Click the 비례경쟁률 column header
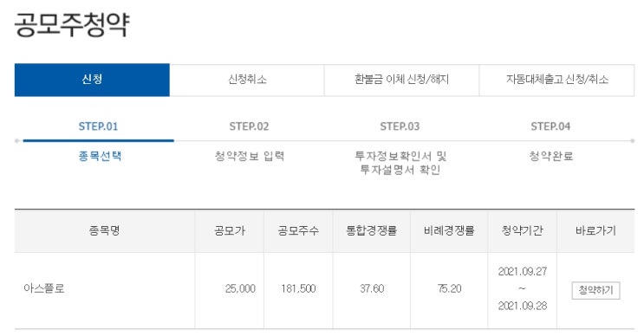Screen dimensions: 644x336 (x=449, y=230)
